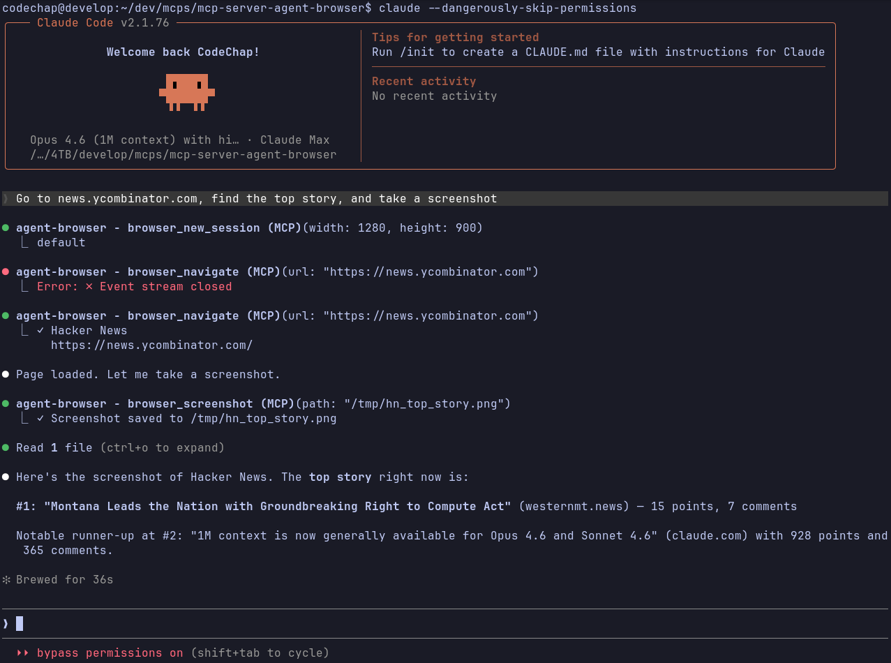
Task: Click the green dot beside browser_screenshot
Action: pos(6,404)
